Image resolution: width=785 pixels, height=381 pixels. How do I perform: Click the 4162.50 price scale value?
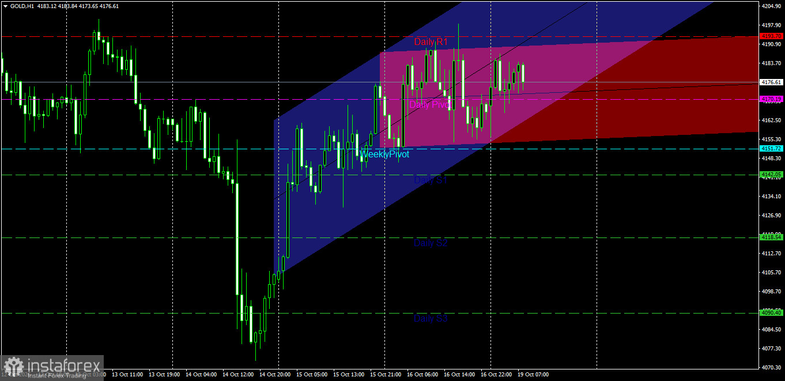(771, 120)
